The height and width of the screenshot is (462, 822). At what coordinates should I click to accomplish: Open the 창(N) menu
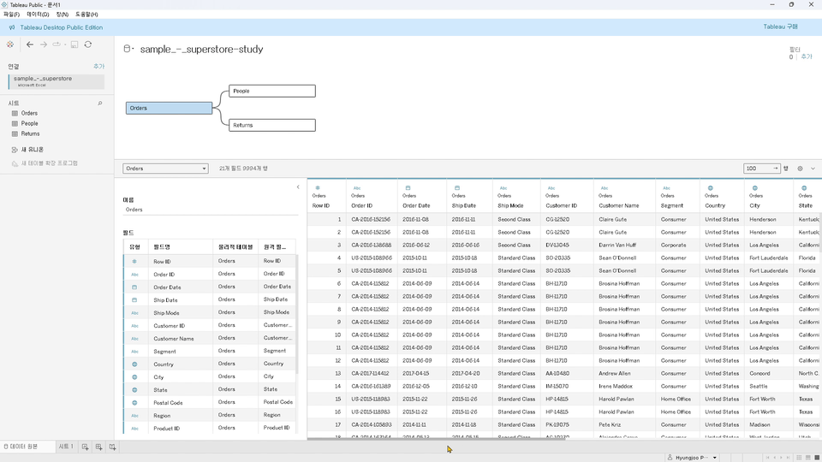(x=63, y=15)
